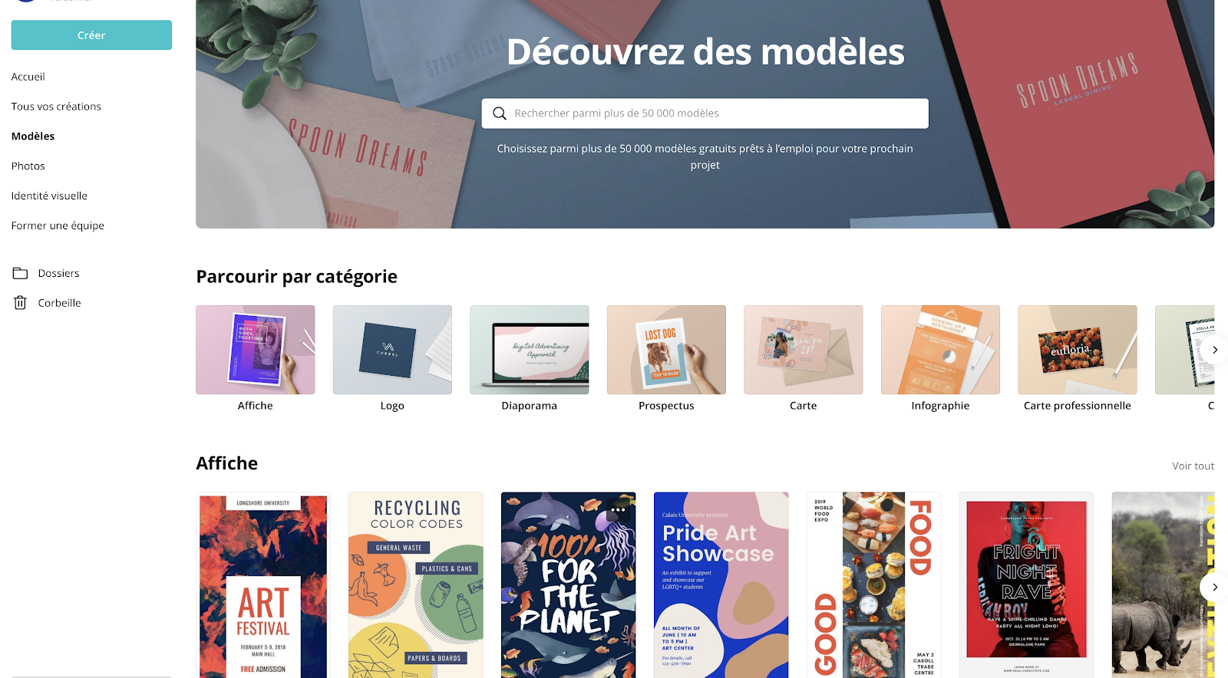Show more Affiche templates with arrow
The image size is (1228, 678).
(x=1214, y=587)
